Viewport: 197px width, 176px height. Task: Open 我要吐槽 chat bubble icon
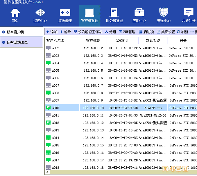tap(189, 13)
